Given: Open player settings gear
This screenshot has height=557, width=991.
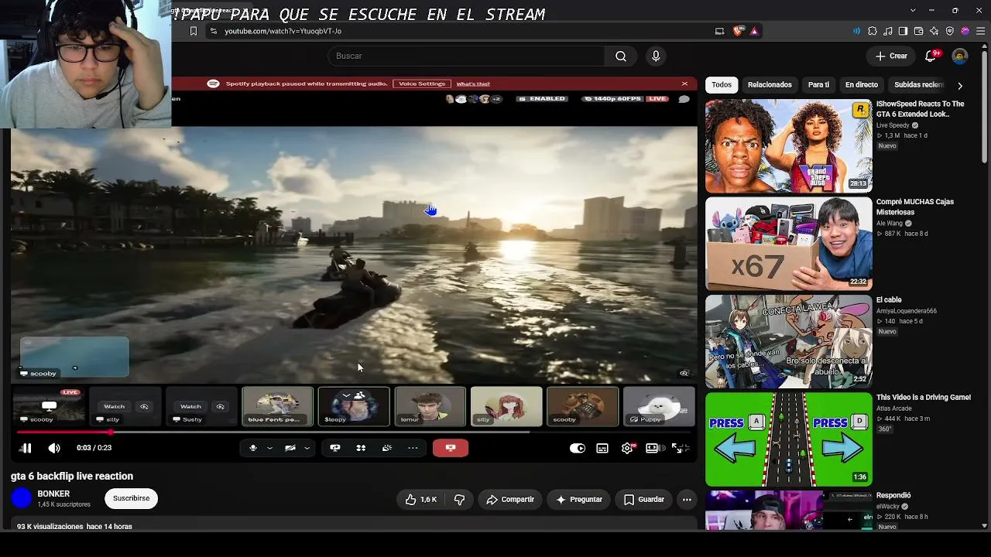Looking at the screenshot, I should 628,448.
